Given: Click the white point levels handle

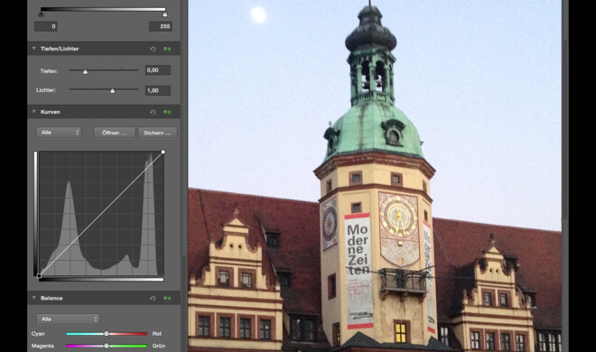Looking at the screenshot, I should coord(164,14).
